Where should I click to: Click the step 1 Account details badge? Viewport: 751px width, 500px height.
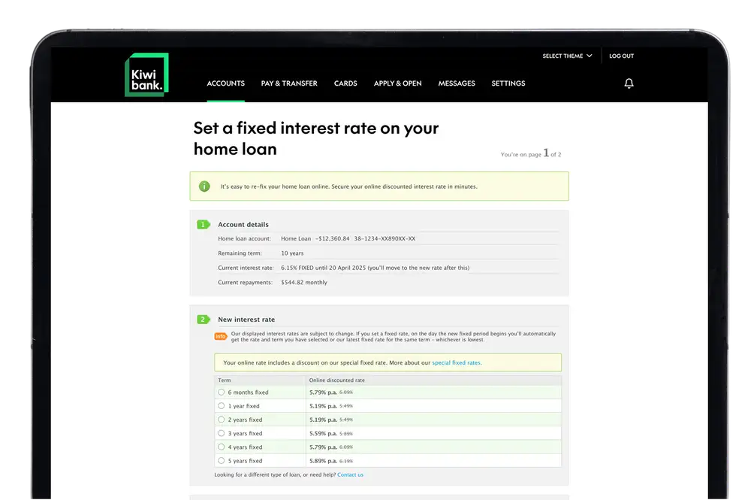click(x=202, y=223)
